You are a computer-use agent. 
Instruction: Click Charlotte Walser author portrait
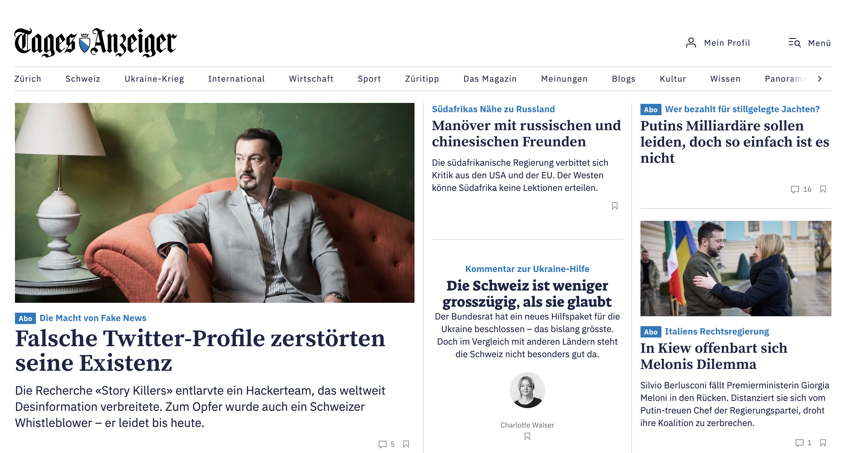click(x=527, y=390)
